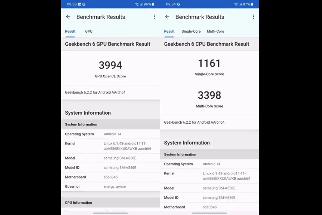Image resolution: width=322 pixels, height=215 pixels.
Task: Tap the back arrow on CPU benchmark screen
Action: 167,17
